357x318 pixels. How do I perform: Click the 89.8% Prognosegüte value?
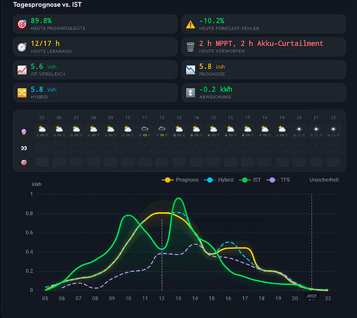pyautogui.click(x=41, y=21)
